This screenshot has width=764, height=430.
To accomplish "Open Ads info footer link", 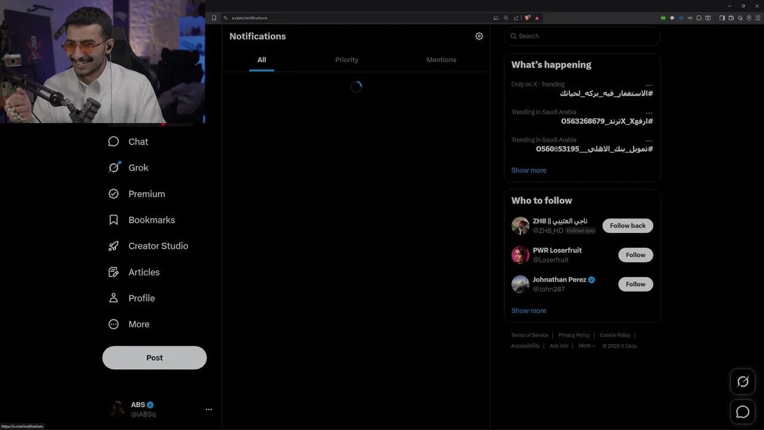I will pyautogui.click(x=559, y=346).
